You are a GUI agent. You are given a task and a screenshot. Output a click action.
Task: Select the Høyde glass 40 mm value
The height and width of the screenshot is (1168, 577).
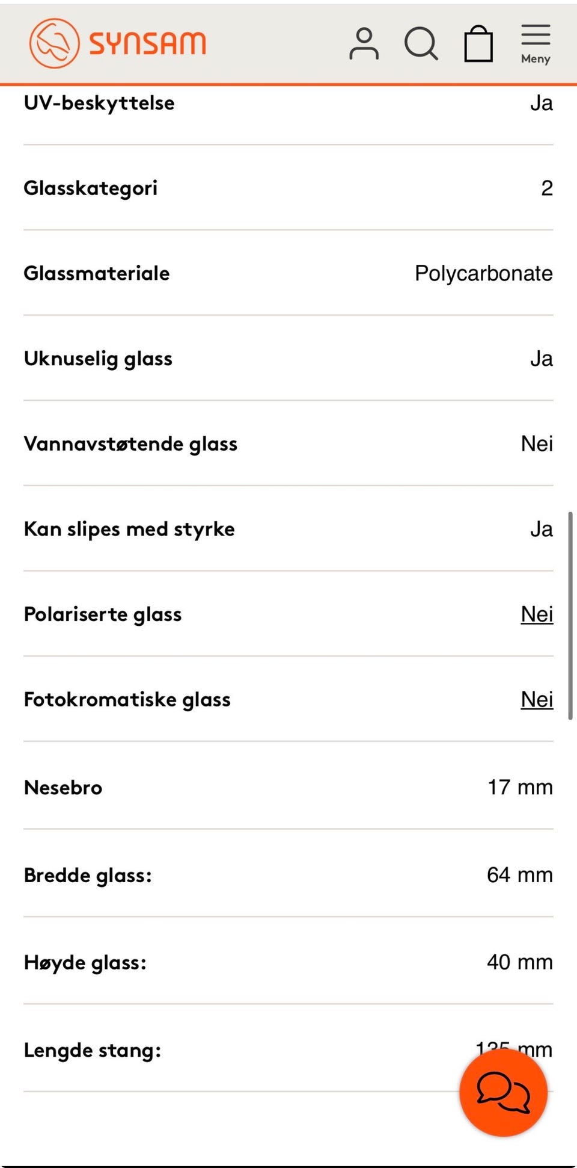(x=520, y=962)
